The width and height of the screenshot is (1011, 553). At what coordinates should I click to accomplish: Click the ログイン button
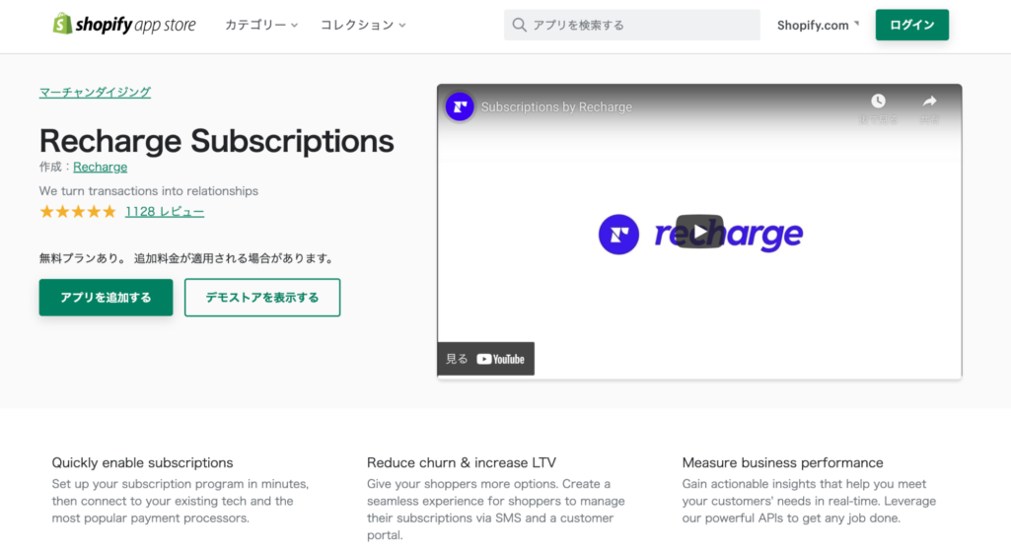click(911, 26)
